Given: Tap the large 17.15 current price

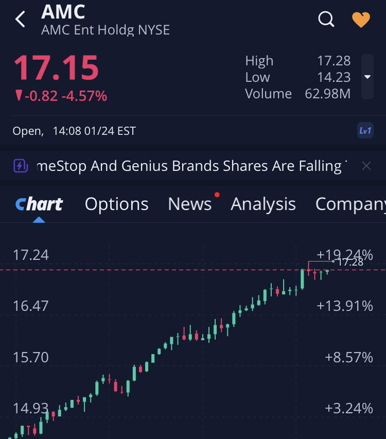Looking at the screenshot, I should [56, 67].
